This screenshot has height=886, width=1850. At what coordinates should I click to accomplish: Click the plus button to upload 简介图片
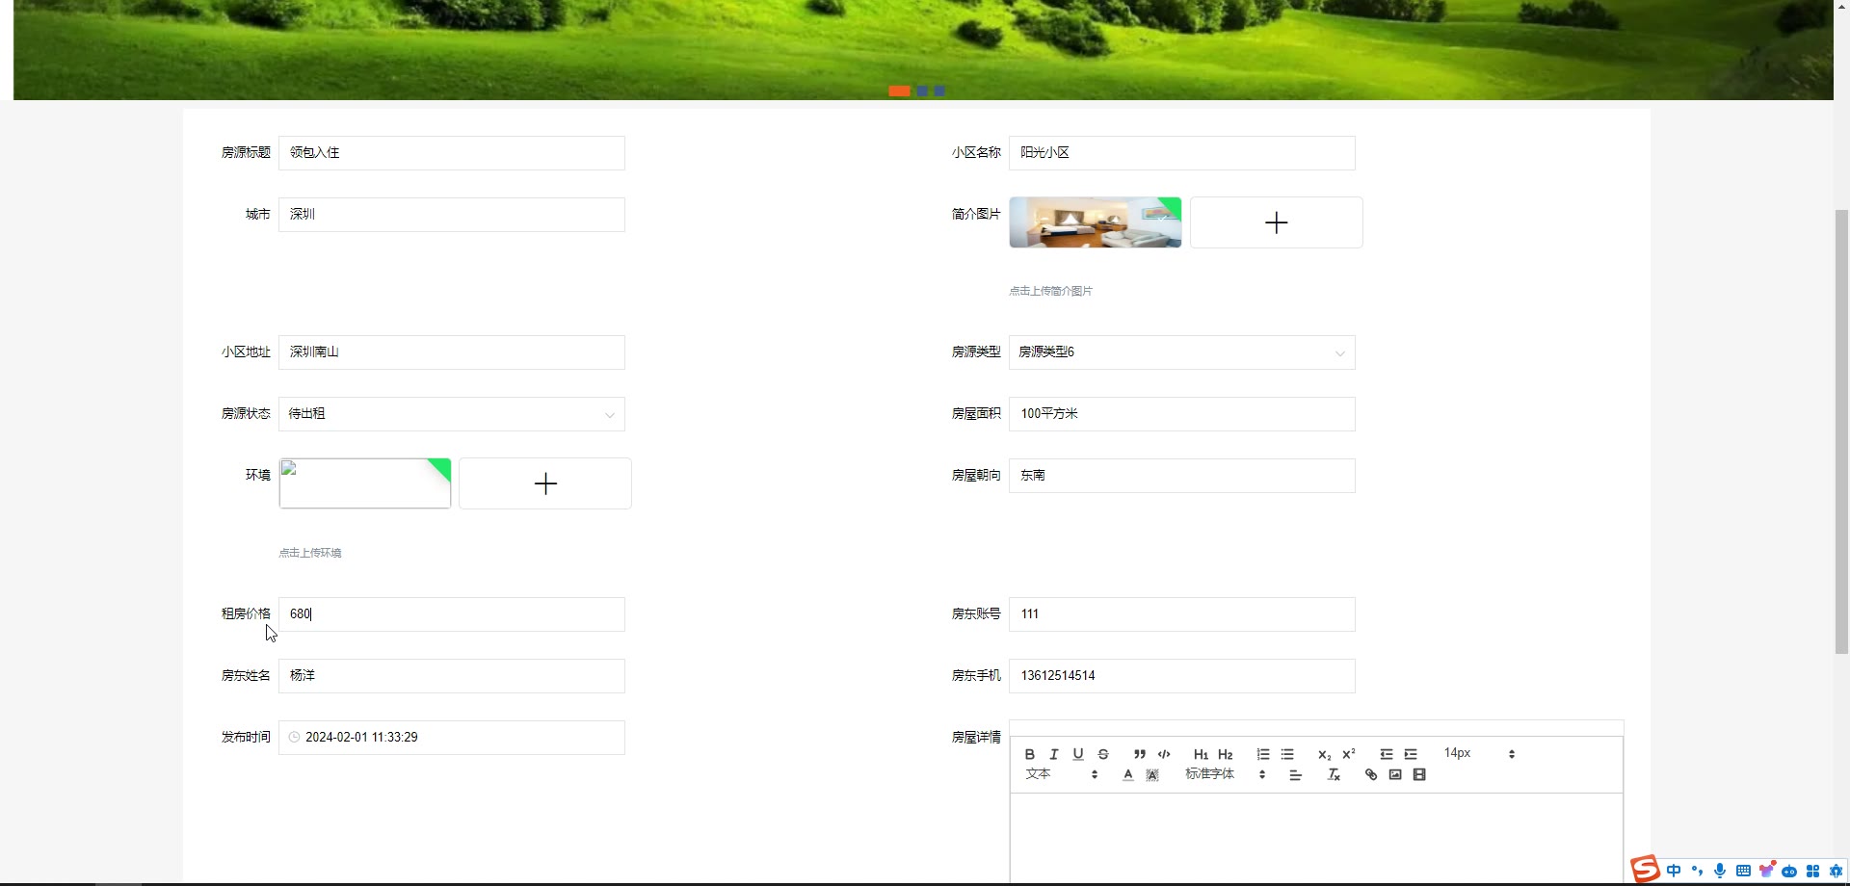pos(1276,222)
